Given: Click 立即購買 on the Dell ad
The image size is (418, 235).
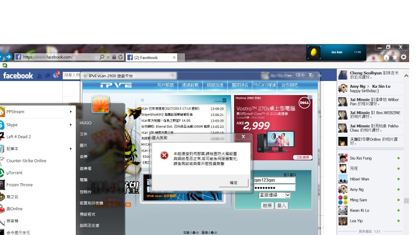Looking at the screenshot, I should (303, 158).
